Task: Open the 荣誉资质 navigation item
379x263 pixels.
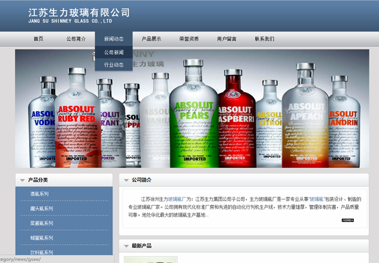Action: coord(189,39)
